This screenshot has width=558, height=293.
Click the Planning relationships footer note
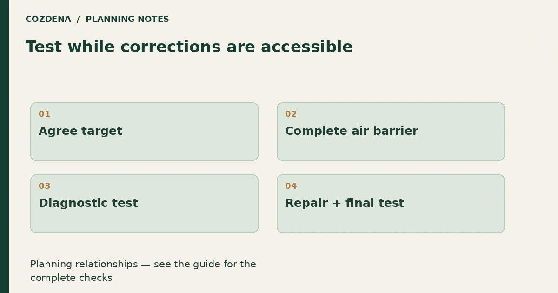[x=143, y=271]
